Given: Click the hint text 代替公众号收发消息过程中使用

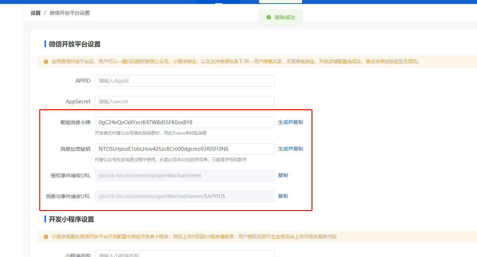Looking at the screenshot, I should pos(171,160).
